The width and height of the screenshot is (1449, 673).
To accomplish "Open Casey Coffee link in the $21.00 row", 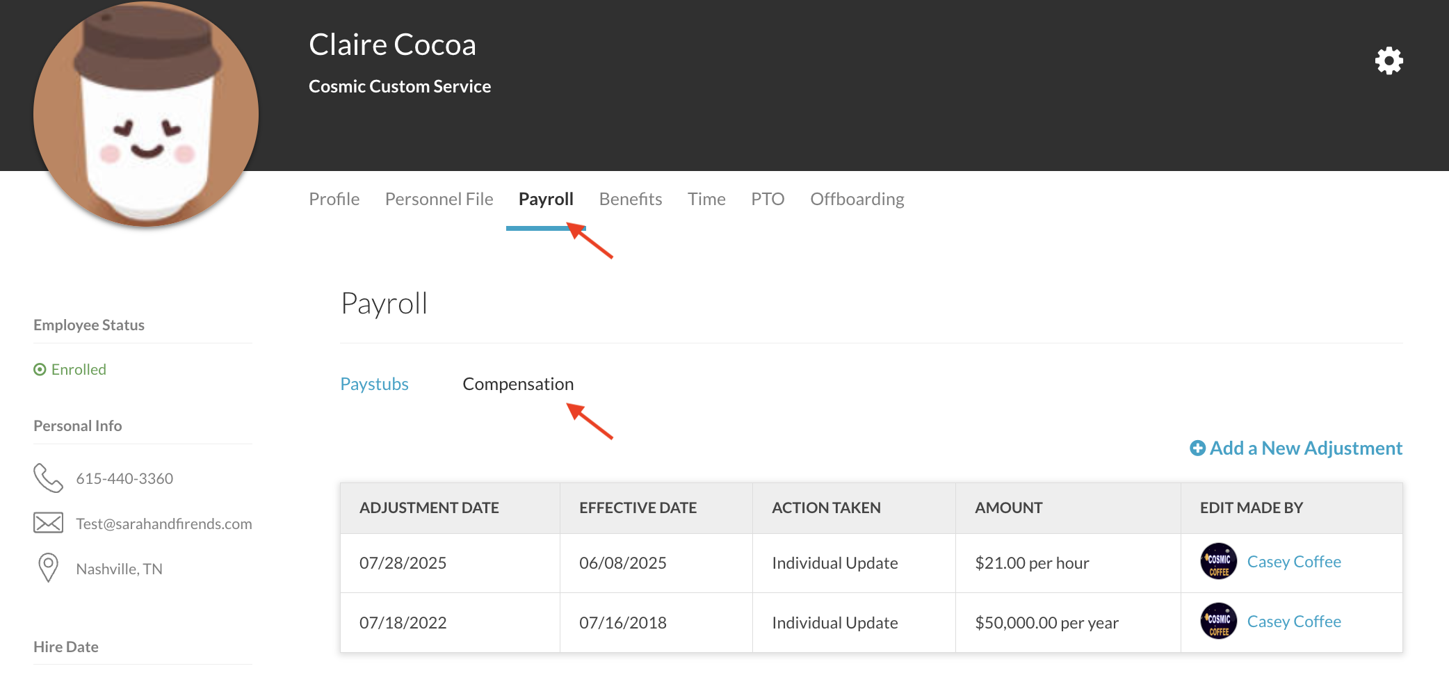I will 1294,562.
